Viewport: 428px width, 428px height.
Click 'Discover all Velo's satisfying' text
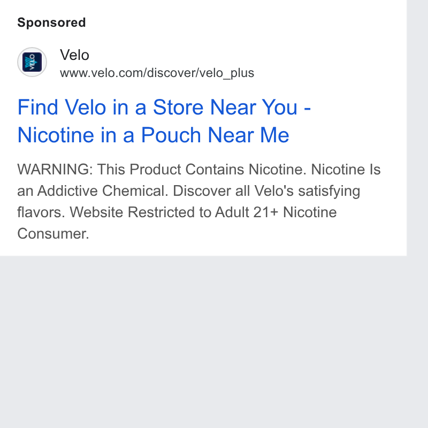[x=266, y=191]
